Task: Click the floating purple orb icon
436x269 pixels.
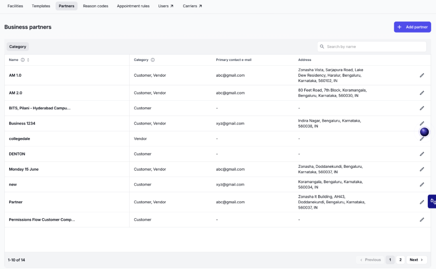Action: 424,132
